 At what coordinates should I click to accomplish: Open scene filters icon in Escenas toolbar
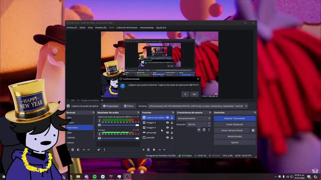(78, 150)
